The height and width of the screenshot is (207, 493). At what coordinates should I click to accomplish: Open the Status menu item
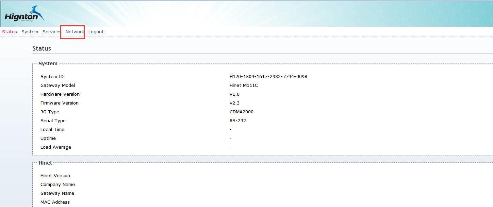click(10, 32)
